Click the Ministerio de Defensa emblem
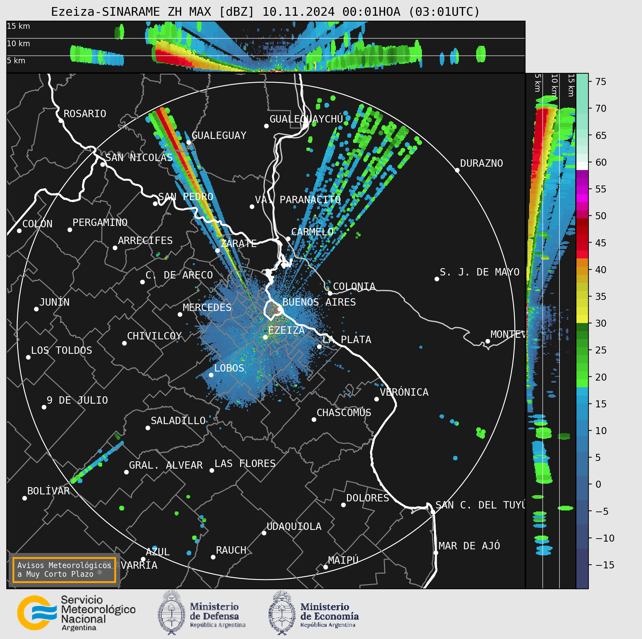This screenshot has width=642, height=639. click(171, 613)
